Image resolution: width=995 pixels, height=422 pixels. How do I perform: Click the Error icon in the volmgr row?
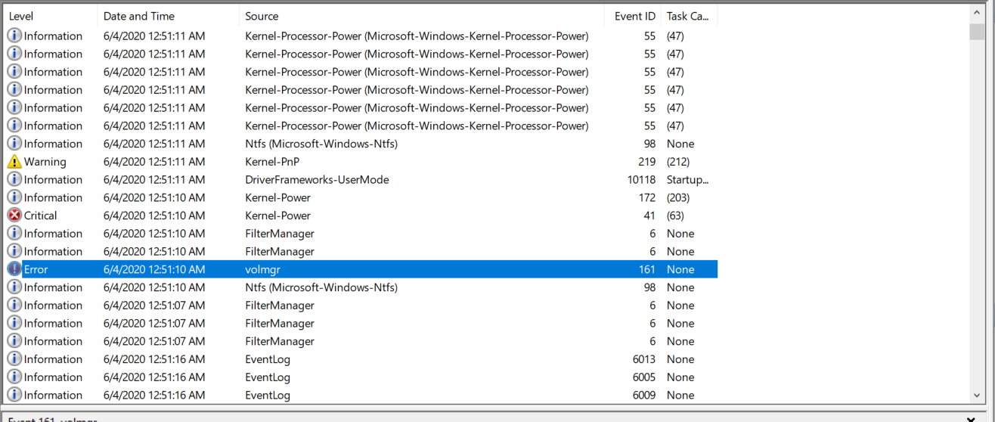[14, 269]
